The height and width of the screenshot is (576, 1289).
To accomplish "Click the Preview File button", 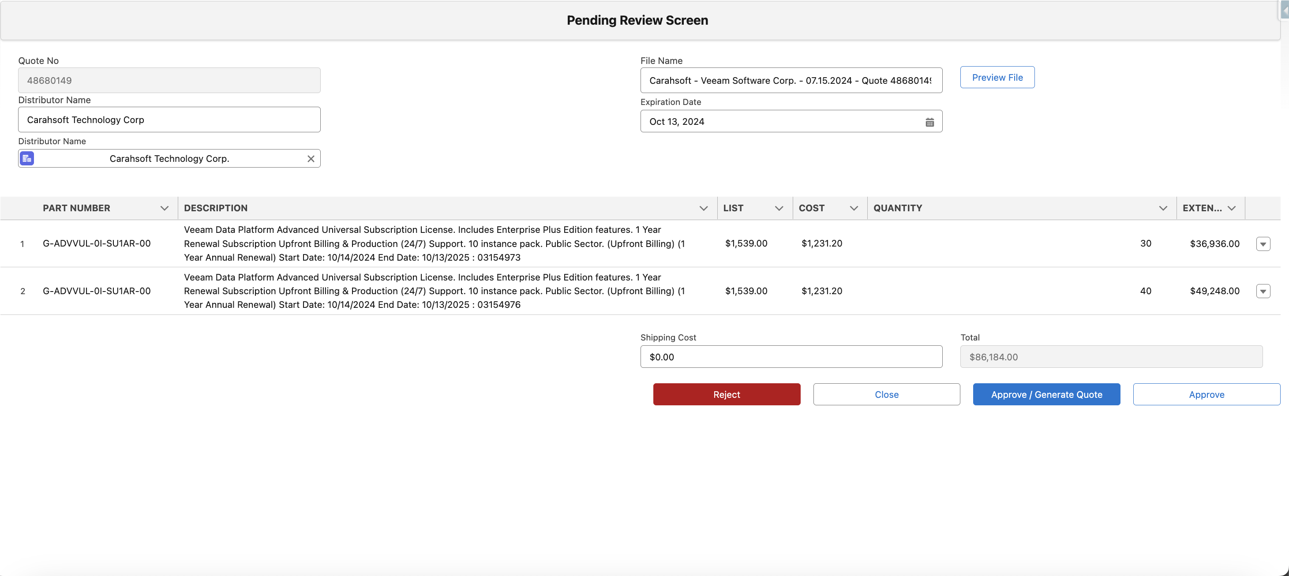I will coord(997,78).
